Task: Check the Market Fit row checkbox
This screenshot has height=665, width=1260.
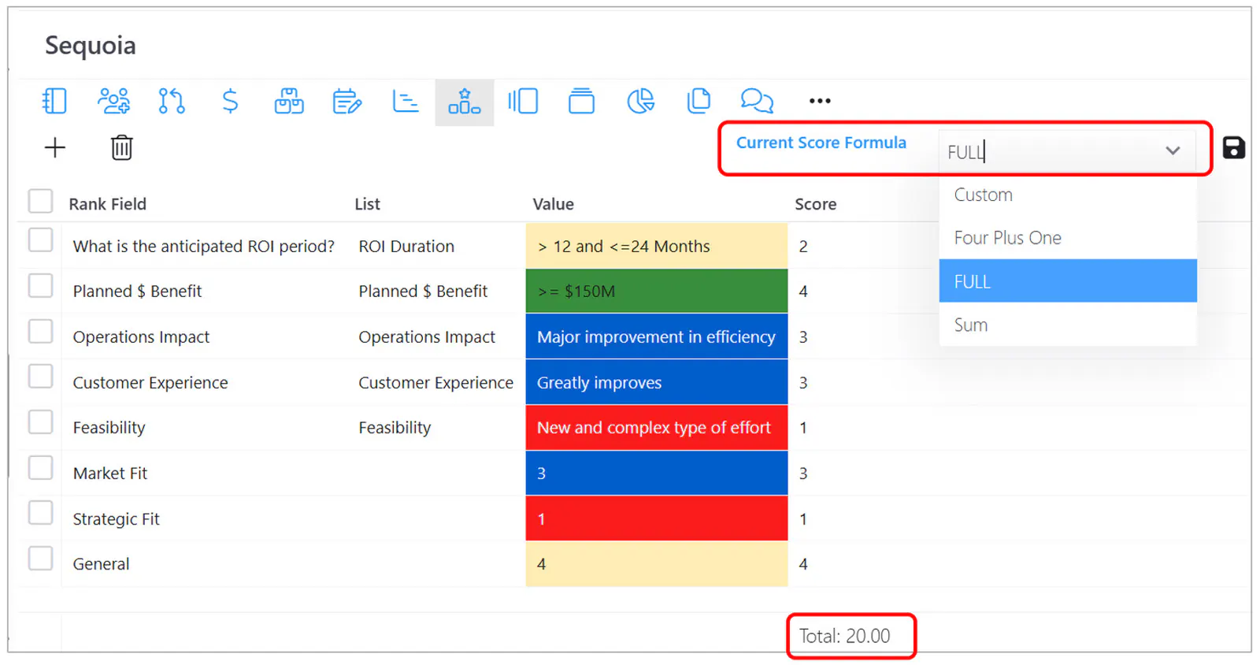Action: (x=40, y=467)
